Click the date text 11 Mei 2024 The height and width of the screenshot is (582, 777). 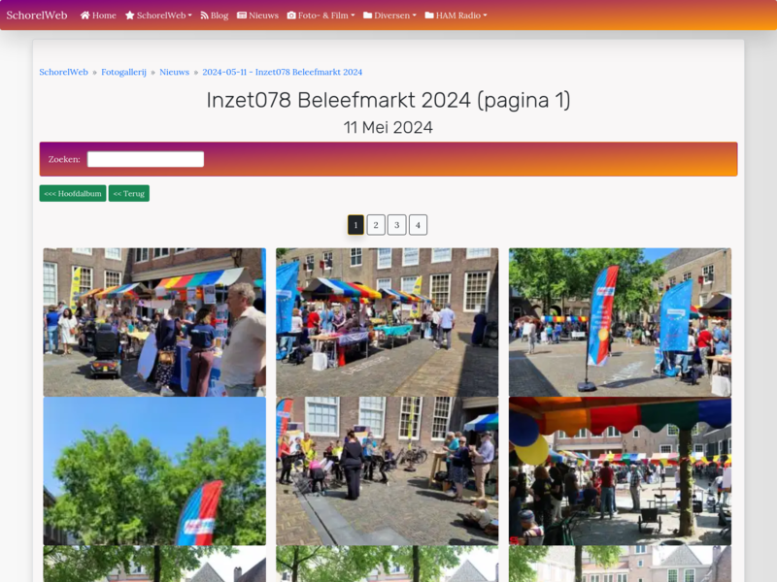(x=388, y=128)
